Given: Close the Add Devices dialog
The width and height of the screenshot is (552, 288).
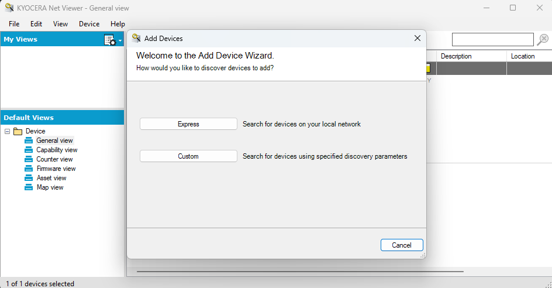Looking at the screenshot, I should pyautogui.click(x=418, y=38).
